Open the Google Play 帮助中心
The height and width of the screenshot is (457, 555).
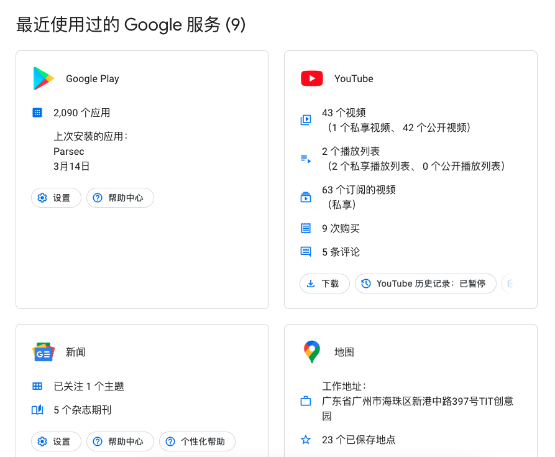pos(120,198)
